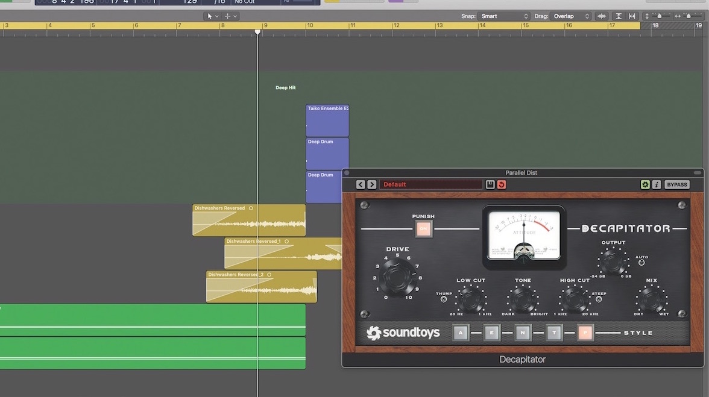Viewport: 709px width, 397px height.
Task: Click the red preset reset arrow icon
Action: coord(502,184)
